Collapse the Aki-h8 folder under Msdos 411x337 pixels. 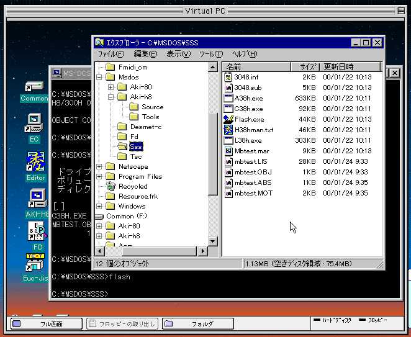(111, 97)
